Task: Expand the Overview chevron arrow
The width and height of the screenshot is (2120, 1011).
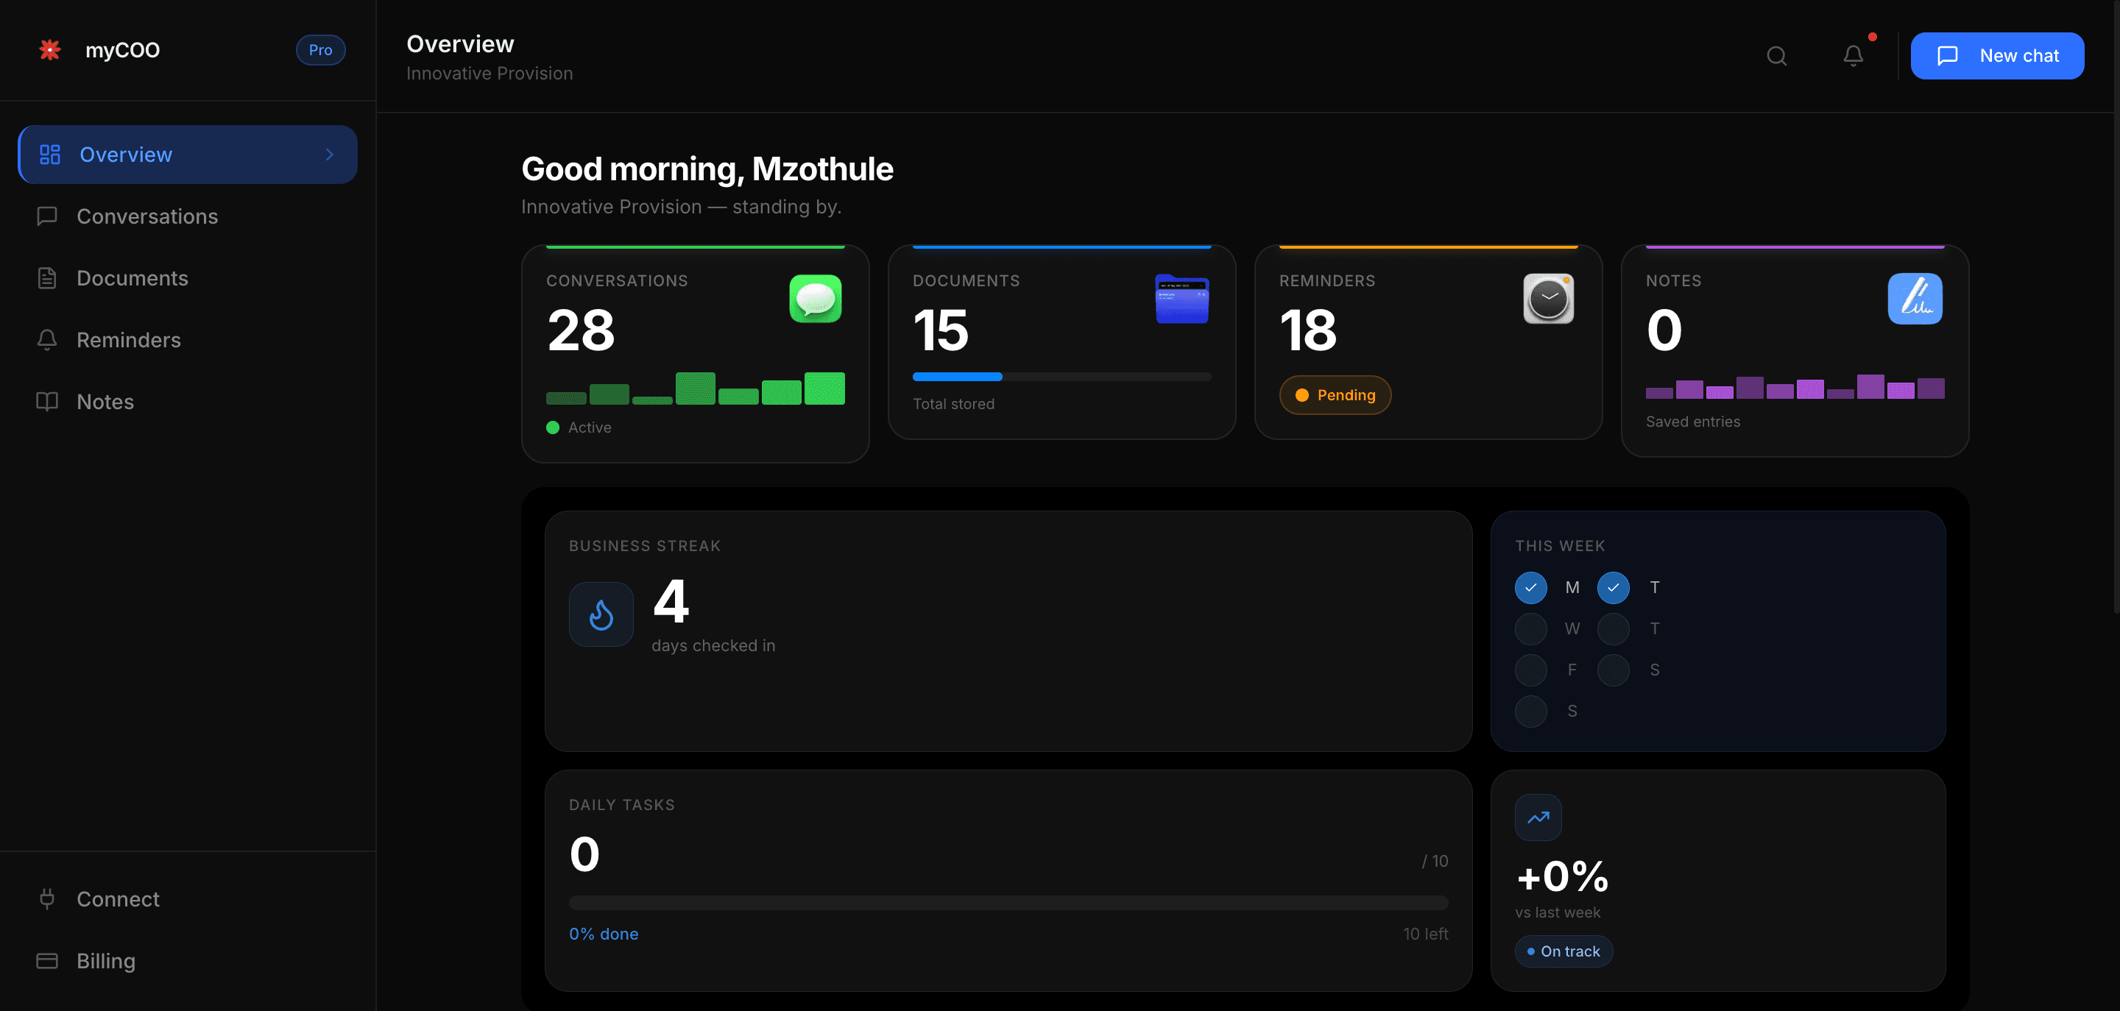Action: 329,155
